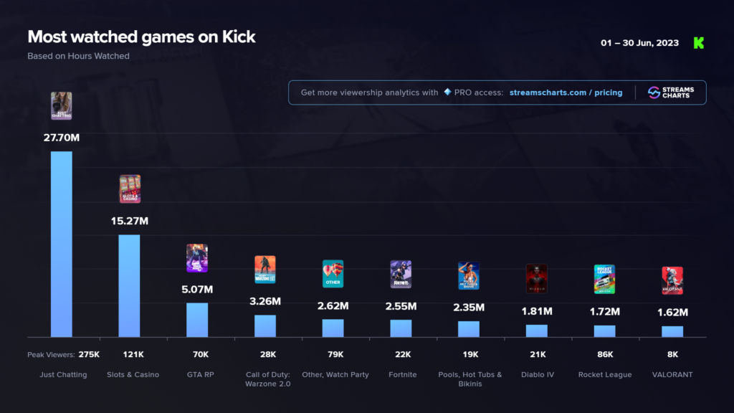Click the GTA RP 5.07M bar

pos(197,321)
